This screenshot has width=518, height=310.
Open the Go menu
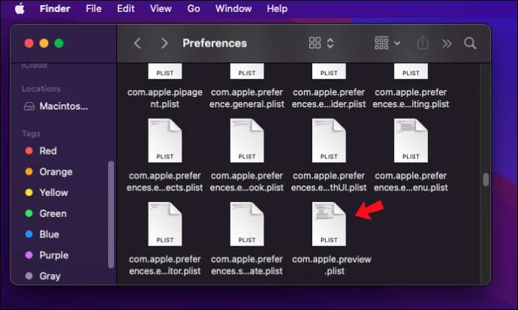(194, 8)
